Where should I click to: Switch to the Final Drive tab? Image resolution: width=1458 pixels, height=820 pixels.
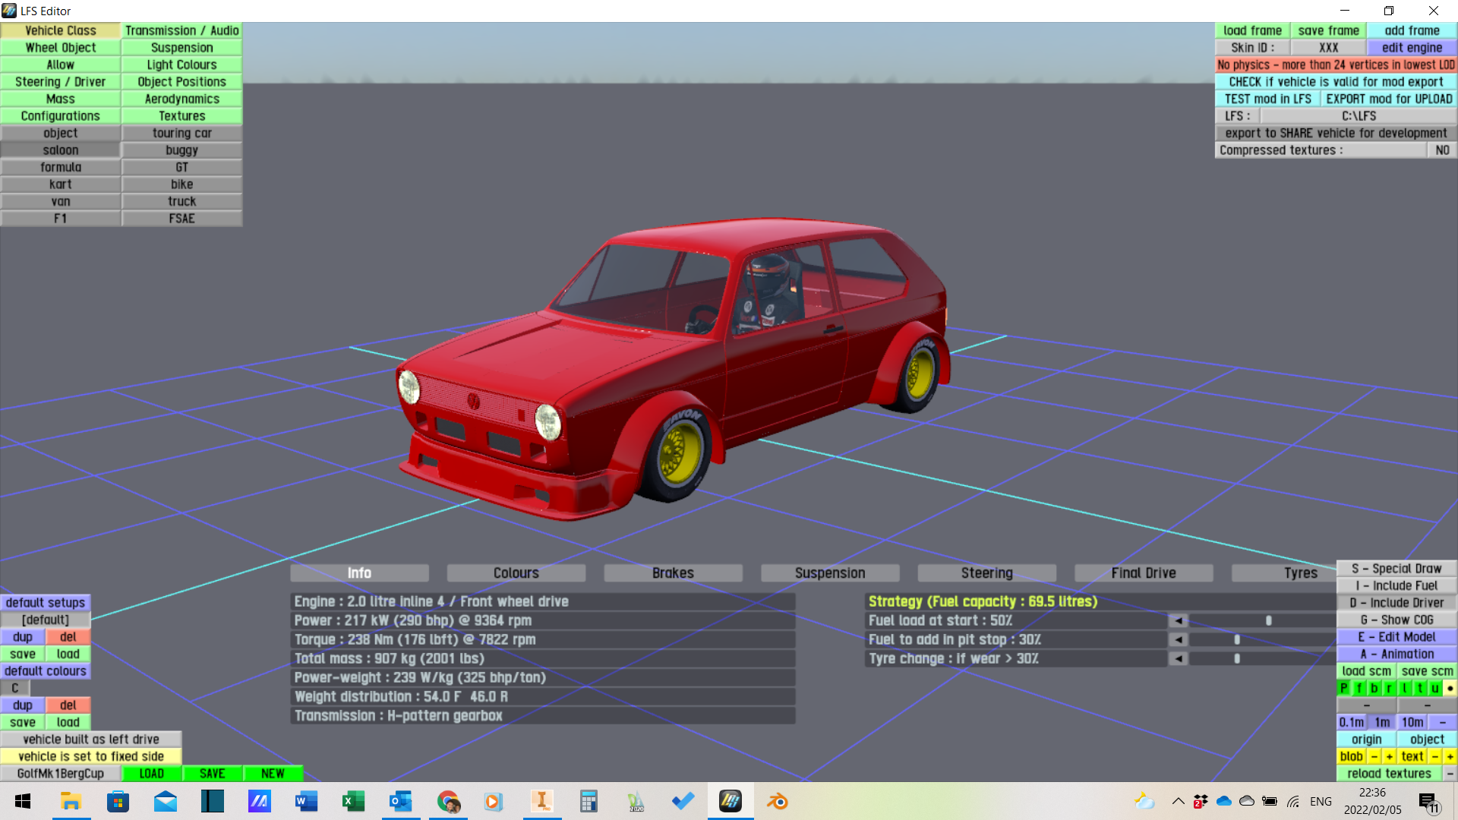(1143, 573)
